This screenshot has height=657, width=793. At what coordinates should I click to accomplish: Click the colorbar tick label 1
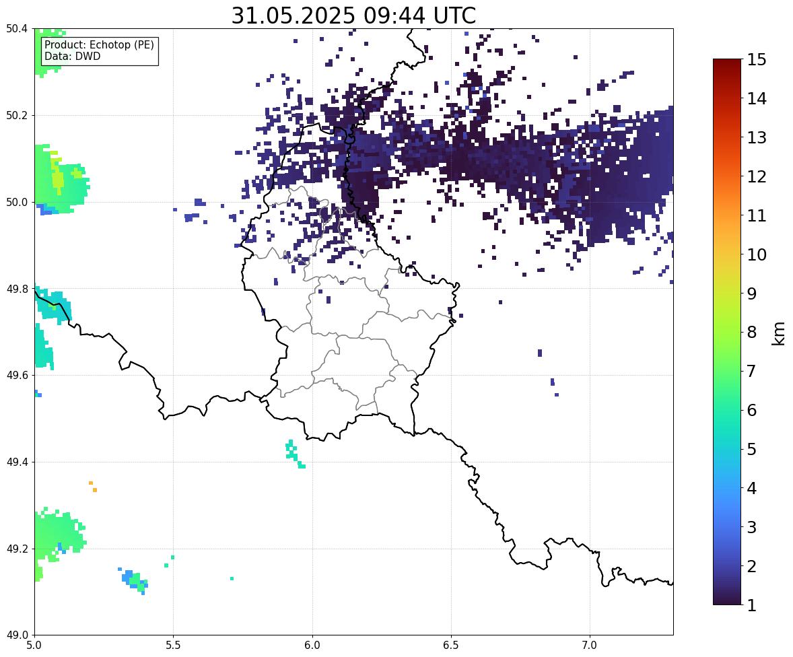coord(752,605)
